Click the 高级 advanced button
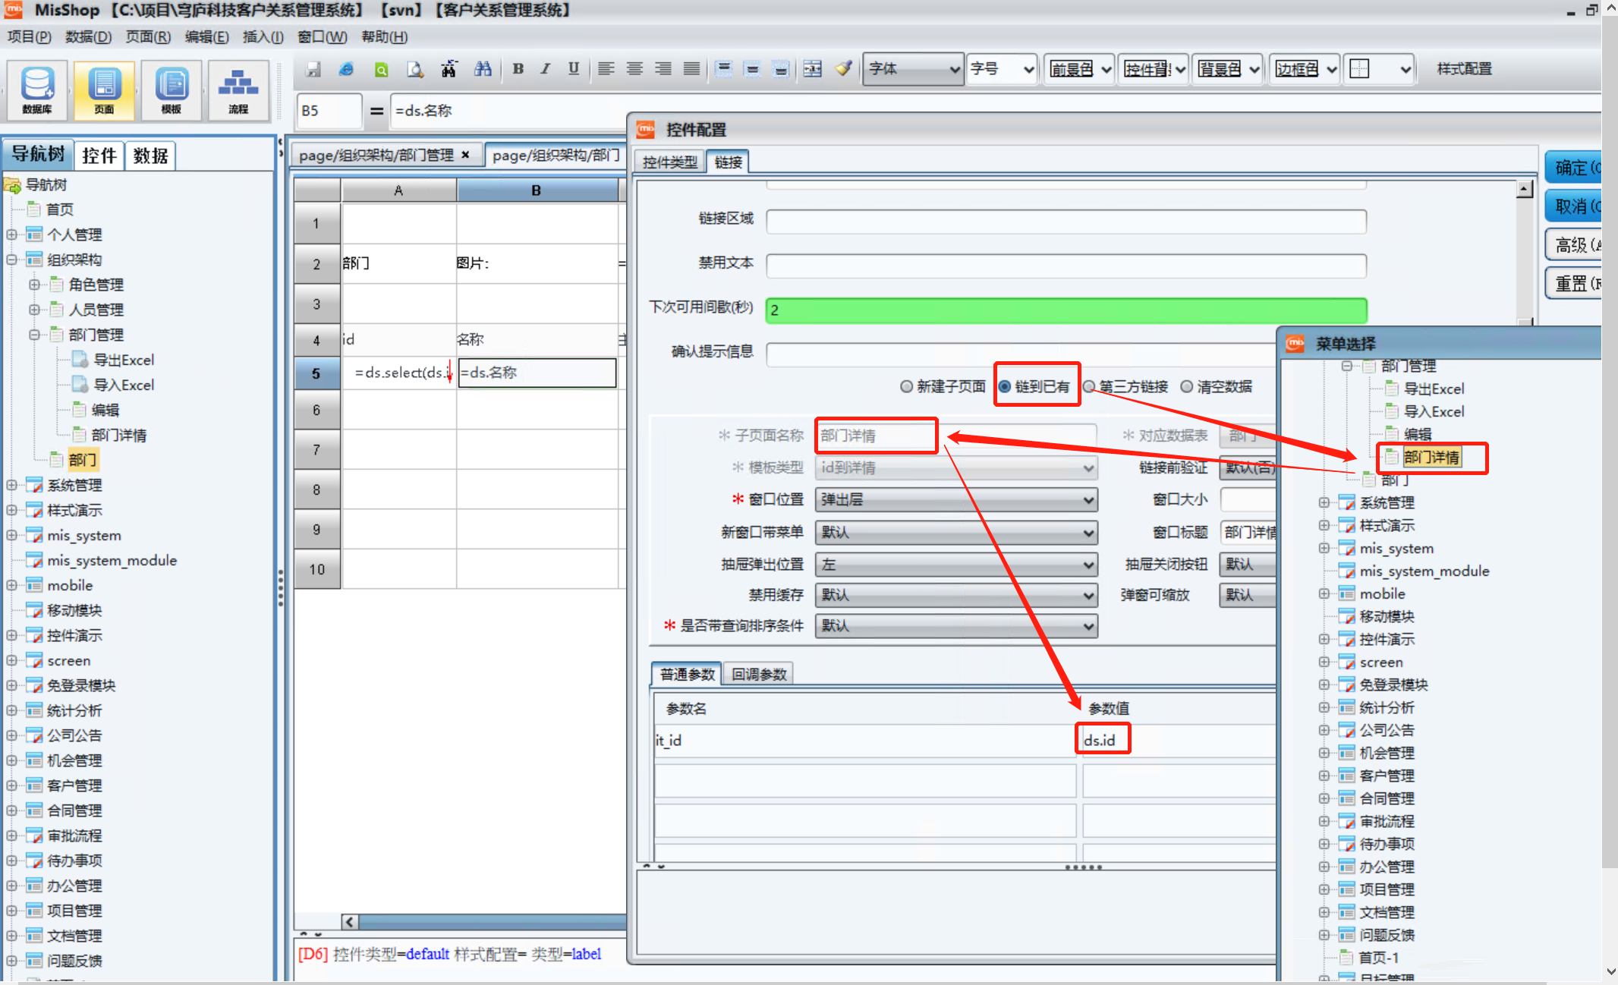The height and width of the screenshot is (985, 1618). (x=1575, y=245)
